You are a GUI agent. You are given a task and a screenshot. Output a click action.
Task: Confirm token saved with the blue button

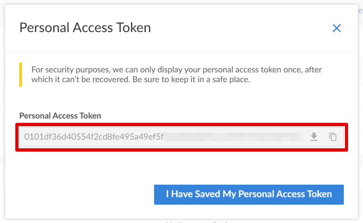pyautogui.click(x=249, y=194)
